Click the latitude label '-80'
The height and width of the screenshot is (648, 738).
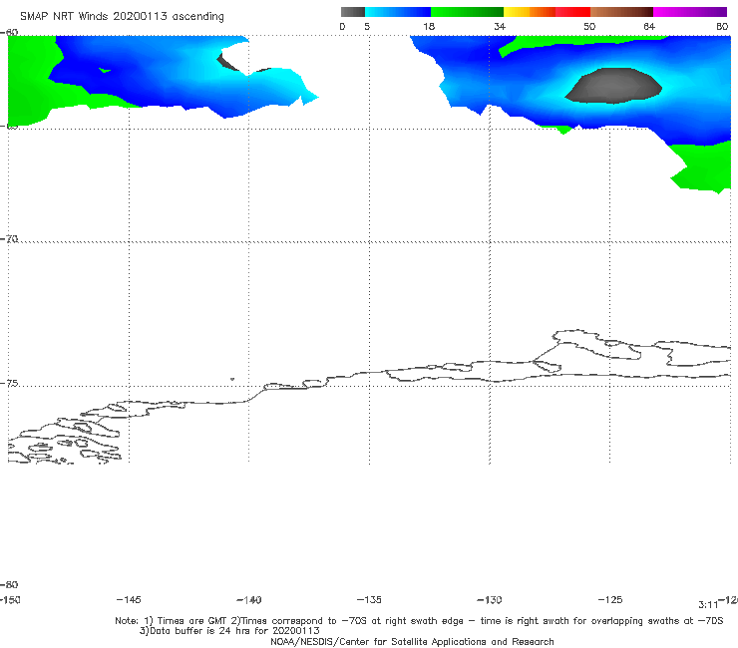9,585
